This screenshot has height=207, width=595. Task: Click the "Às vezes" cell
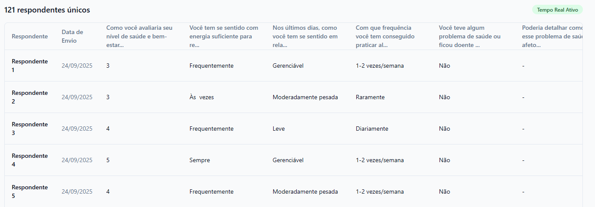click(202, 97)
